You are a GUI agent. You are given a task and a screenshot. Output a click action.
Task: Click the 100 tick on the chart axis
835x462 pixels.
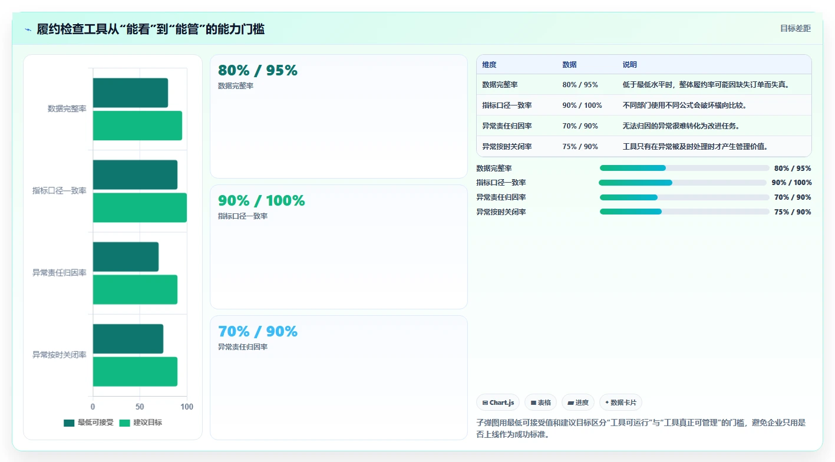pos(187,407)
